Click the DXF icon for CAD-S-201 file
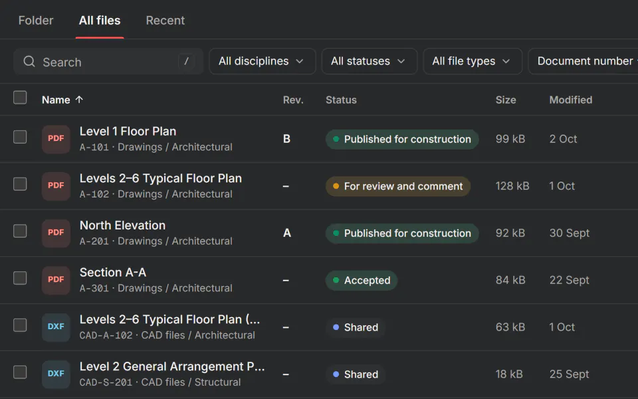 (56, 374)
